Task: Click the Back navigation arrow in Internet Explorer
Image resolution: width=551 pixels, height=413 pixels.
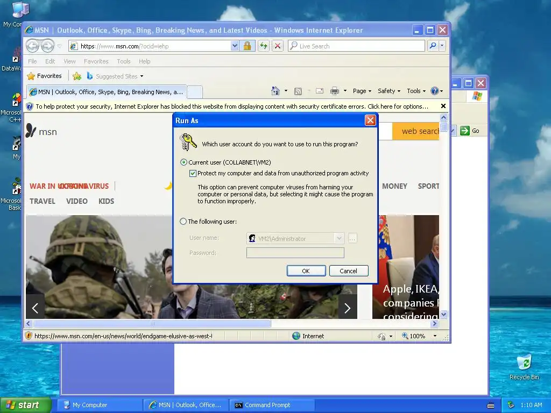Action: pos(33,46)
